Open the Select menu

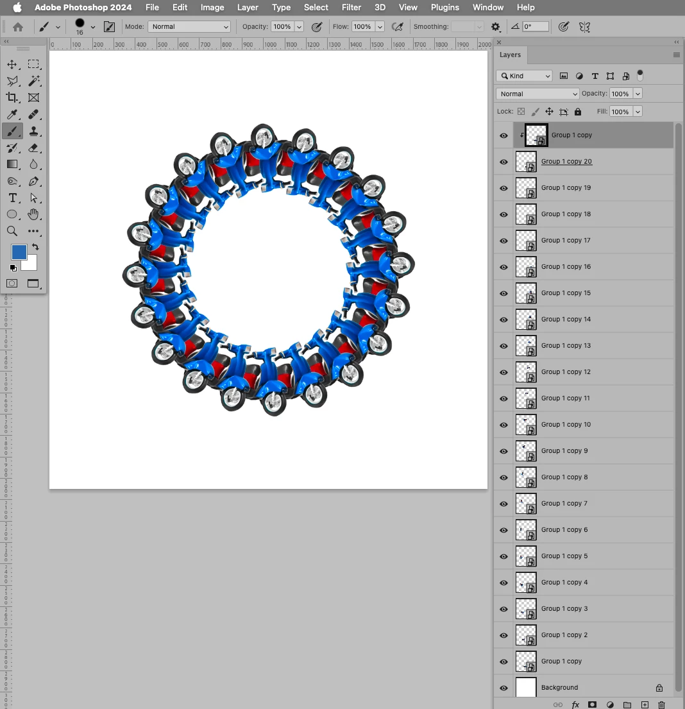click(316, 7)
